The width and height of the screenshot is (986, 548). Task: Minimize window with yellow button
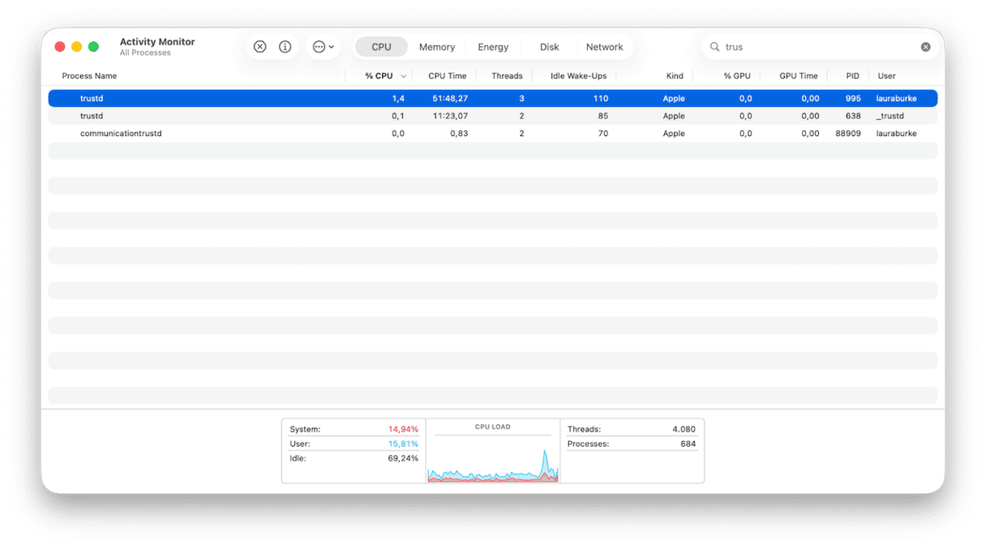coord(77,47)
